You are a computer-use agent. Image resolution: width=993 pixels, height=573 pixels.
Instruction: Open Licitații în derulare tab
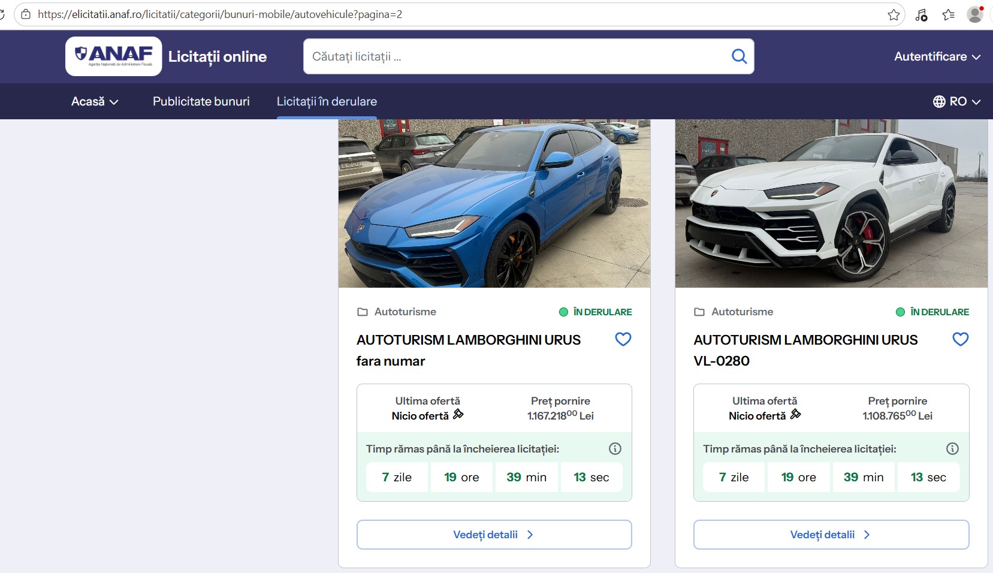point(327,101)
